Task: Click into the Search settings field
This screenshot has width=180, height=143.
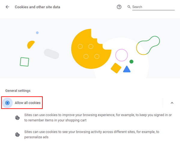Action: [x=153, y=7]
